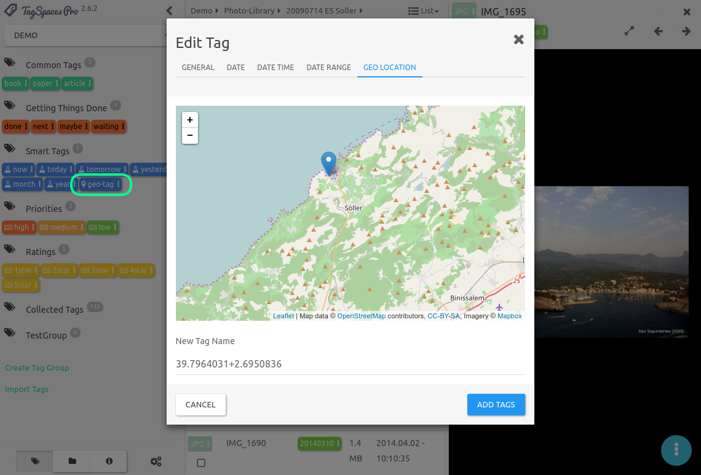Click the tag icon beside Smart Tags group
Screen dimensions: 701x475
(10, 148)
